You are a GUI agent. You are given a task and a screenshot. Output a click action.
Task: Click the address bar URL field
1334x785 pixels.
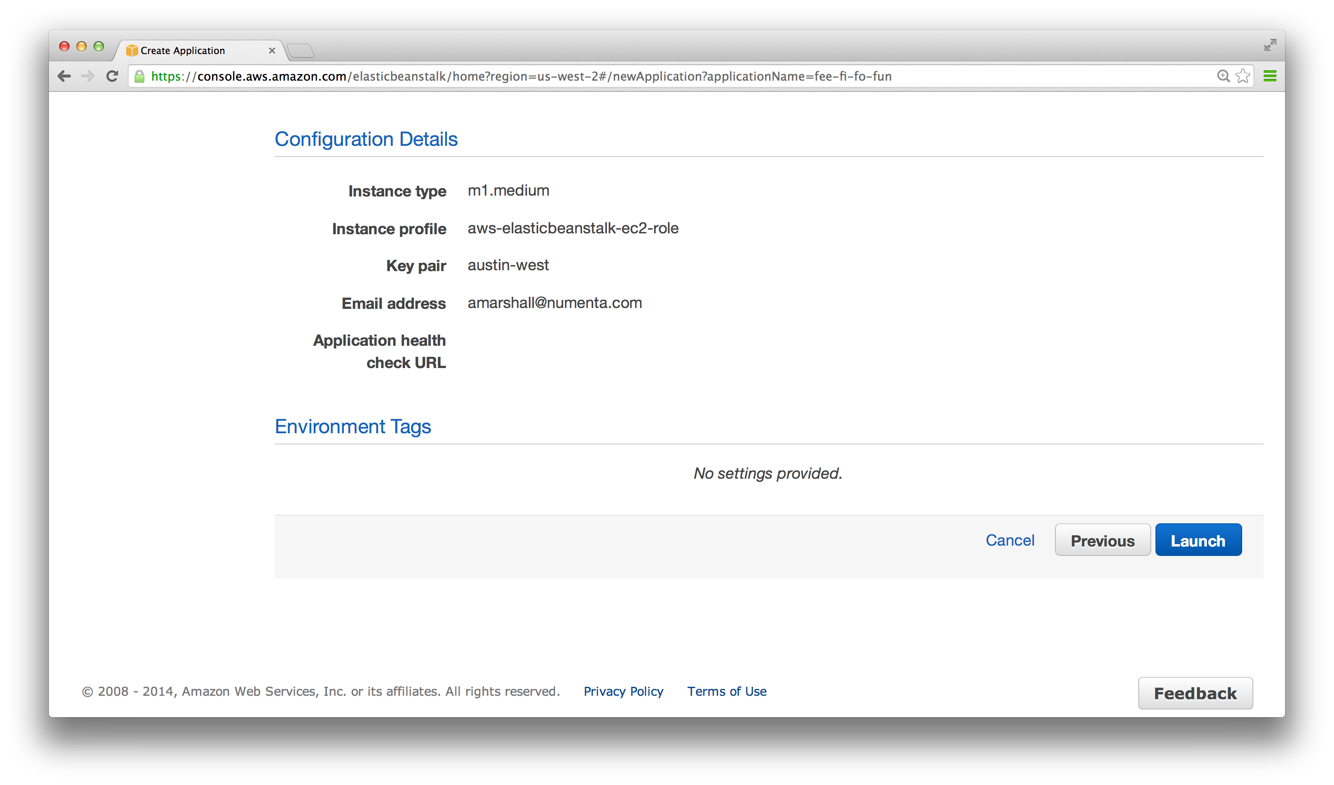(635, 77)
